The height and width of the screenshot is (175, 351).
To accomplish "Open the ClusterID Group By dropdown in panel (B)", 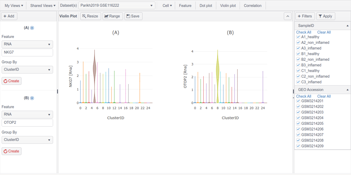I will (27, 140).
